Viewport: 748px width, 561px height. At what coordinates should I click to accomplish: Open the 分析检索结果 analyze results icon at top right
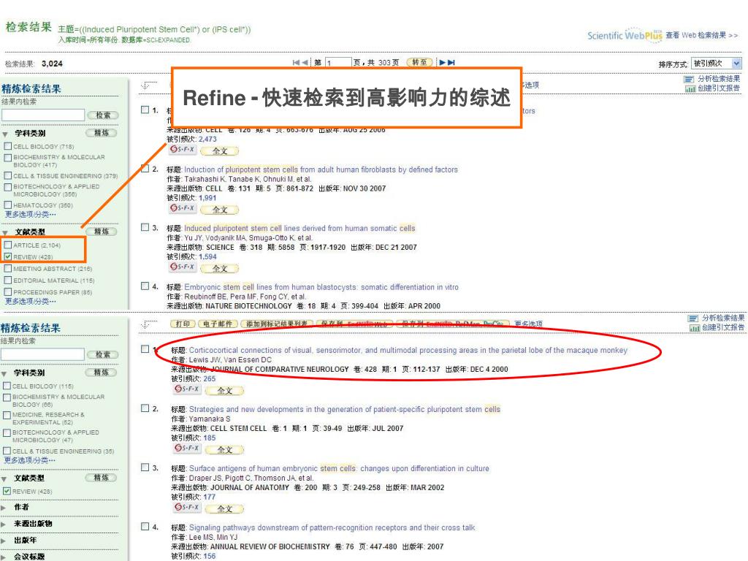coord(688,79)
